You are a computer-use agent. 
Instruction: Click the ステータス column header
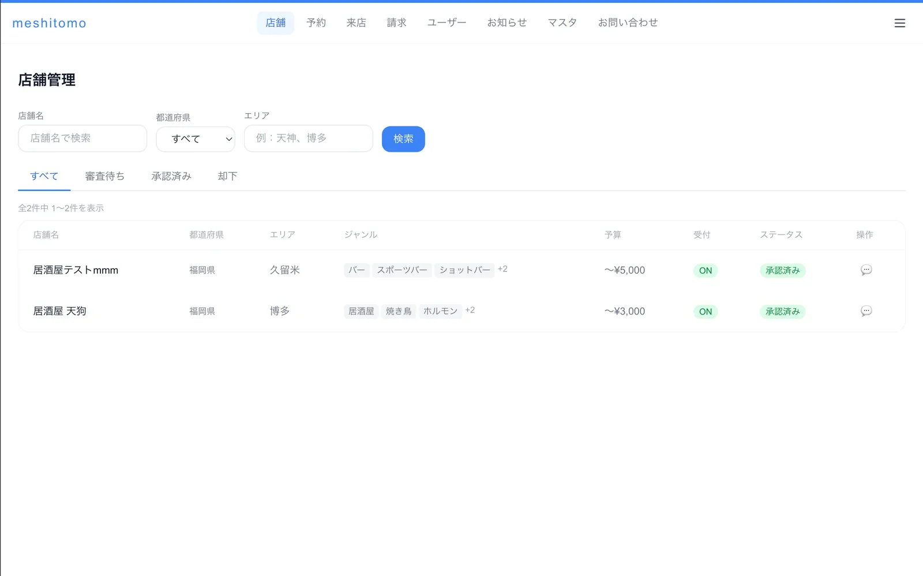tap(781, 235)
